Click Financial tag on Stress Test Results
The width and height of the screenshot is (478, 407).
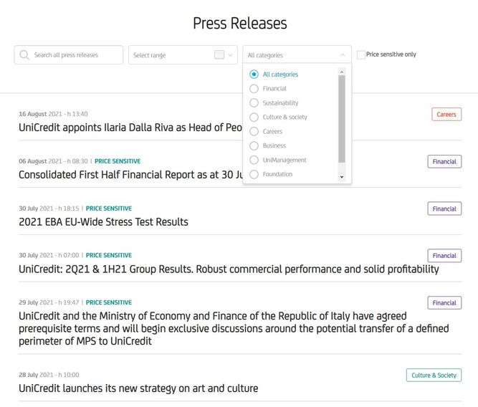tap(444, 209)
